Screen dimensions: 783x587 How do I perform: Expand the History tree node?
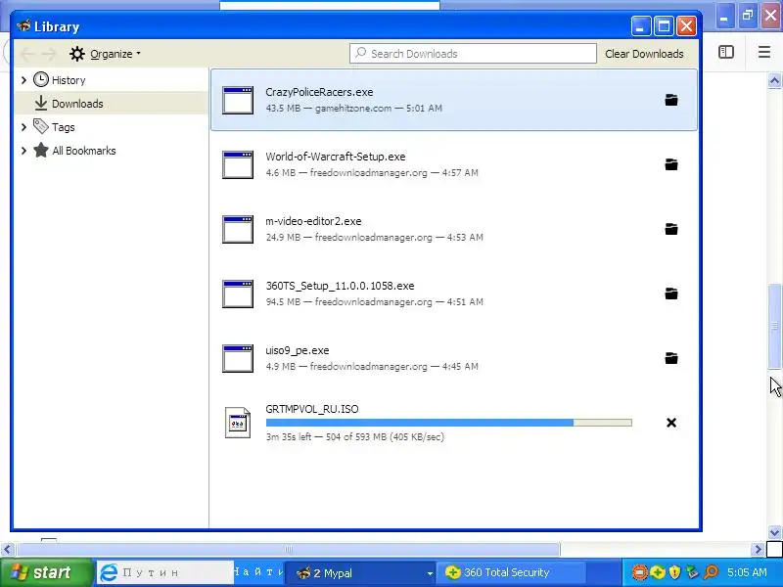[x=23, y=80]
